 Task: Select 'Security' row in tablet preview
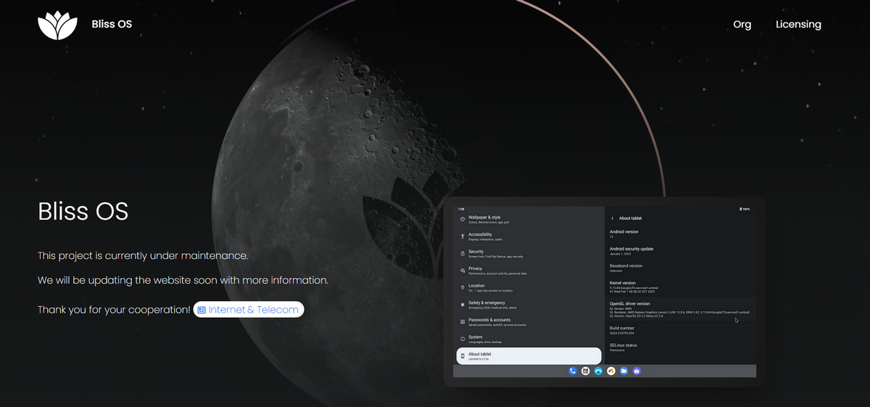click(529, 253)
